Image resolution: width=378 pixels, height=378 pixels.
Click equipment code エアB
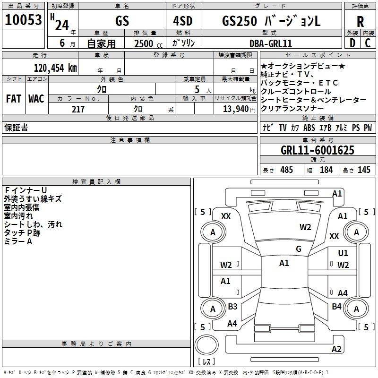pos(325,128)
